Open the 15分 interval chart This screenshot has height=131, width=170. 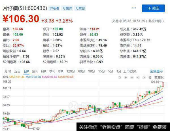pos(102,71)
